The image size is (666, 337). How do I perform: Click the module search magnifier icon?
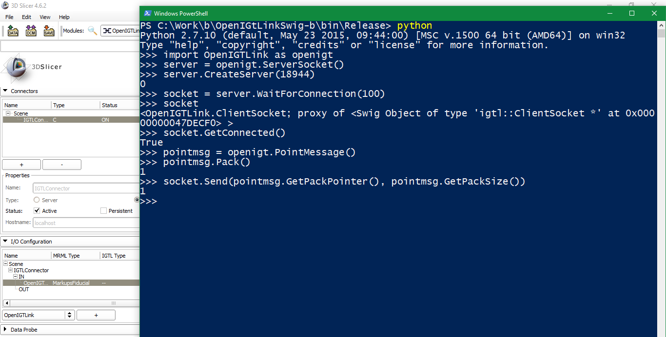point(92,31)
